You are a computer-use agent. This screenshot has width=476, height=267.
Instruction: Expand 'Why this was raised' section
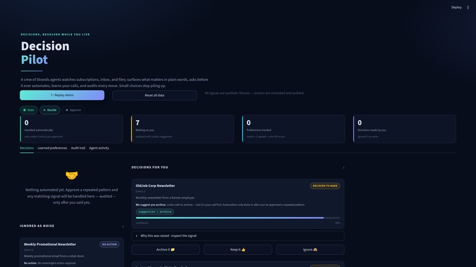[x=238, y=236]
